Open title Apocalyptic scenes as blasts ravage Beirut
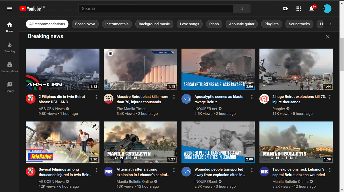This screenshot has height=192, width=344. click(219, 99)
